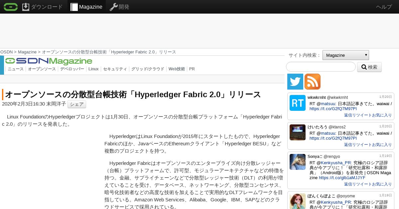Open 開発 in top navigation
This screenshot has height=209, width=399.
[124, 7]
